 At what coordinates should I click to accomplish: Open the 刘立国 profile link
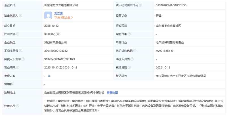tap(59, 13)
